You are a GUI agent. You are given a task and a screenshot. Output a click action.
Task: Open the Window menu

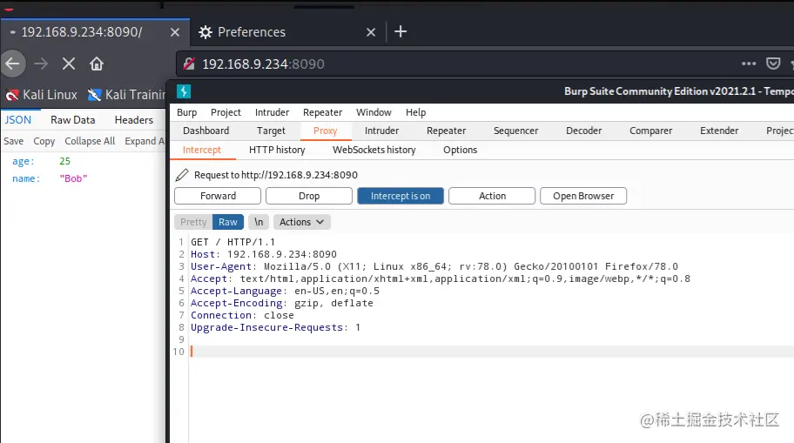tap(373, 112)
